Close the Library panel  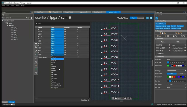pyautogui.click(x=32, y=12)
